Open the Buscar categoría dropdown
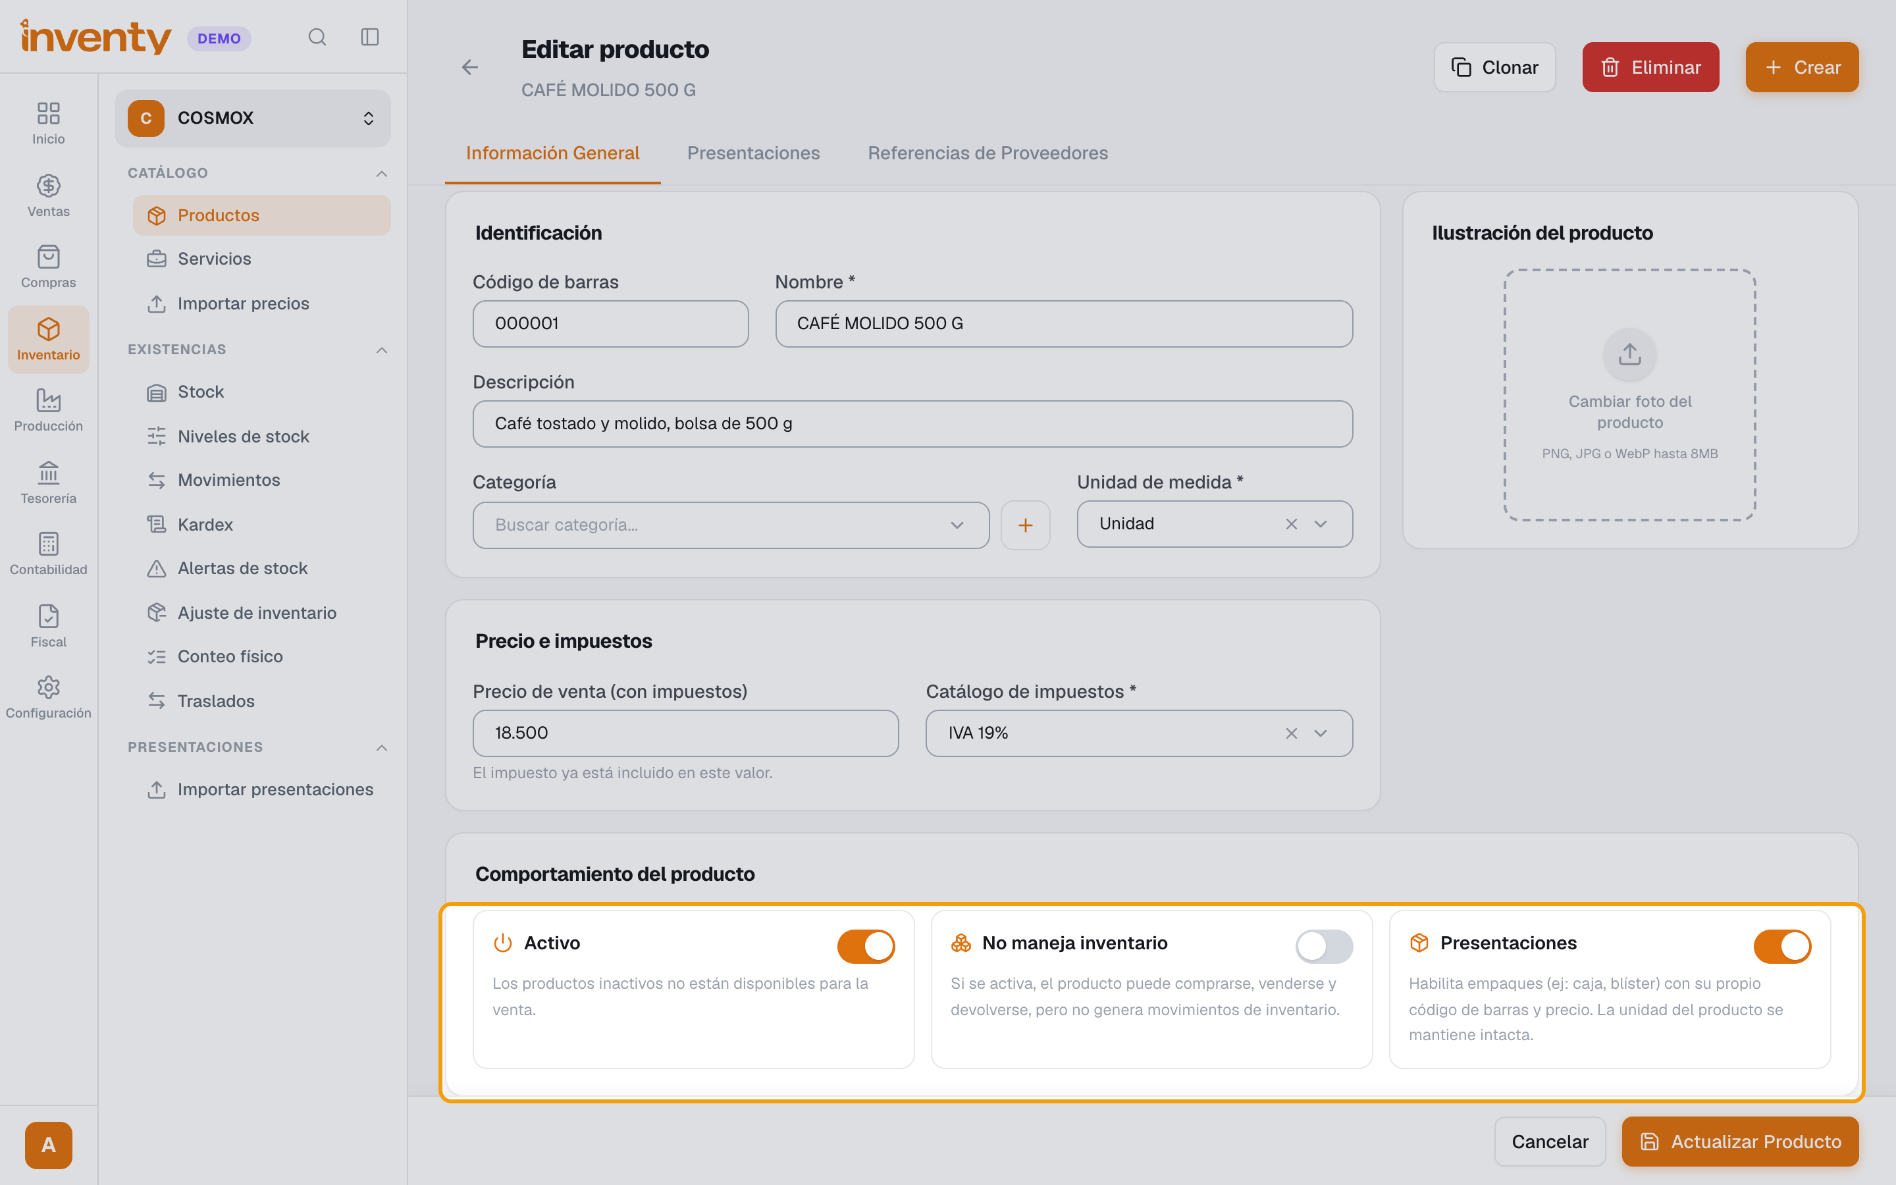Screen dimensions: 1896x1185 (x=731, y=524)
